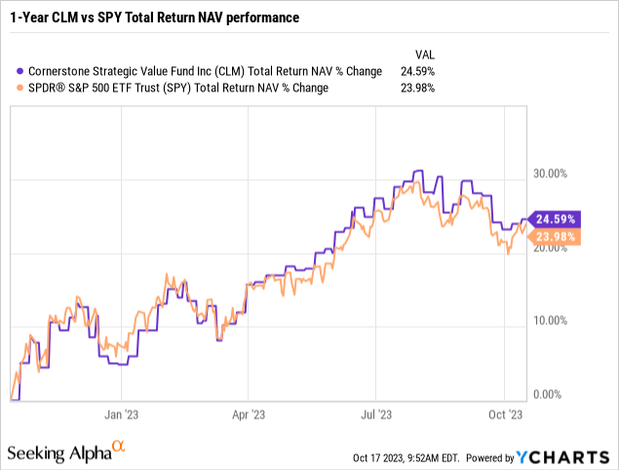The image size is (619, 470).
Task: Click the 30.00% y-axis label
Action: click(553, 174)
